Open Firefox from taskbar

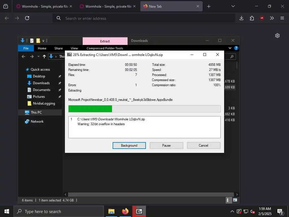tap(125, 211)
